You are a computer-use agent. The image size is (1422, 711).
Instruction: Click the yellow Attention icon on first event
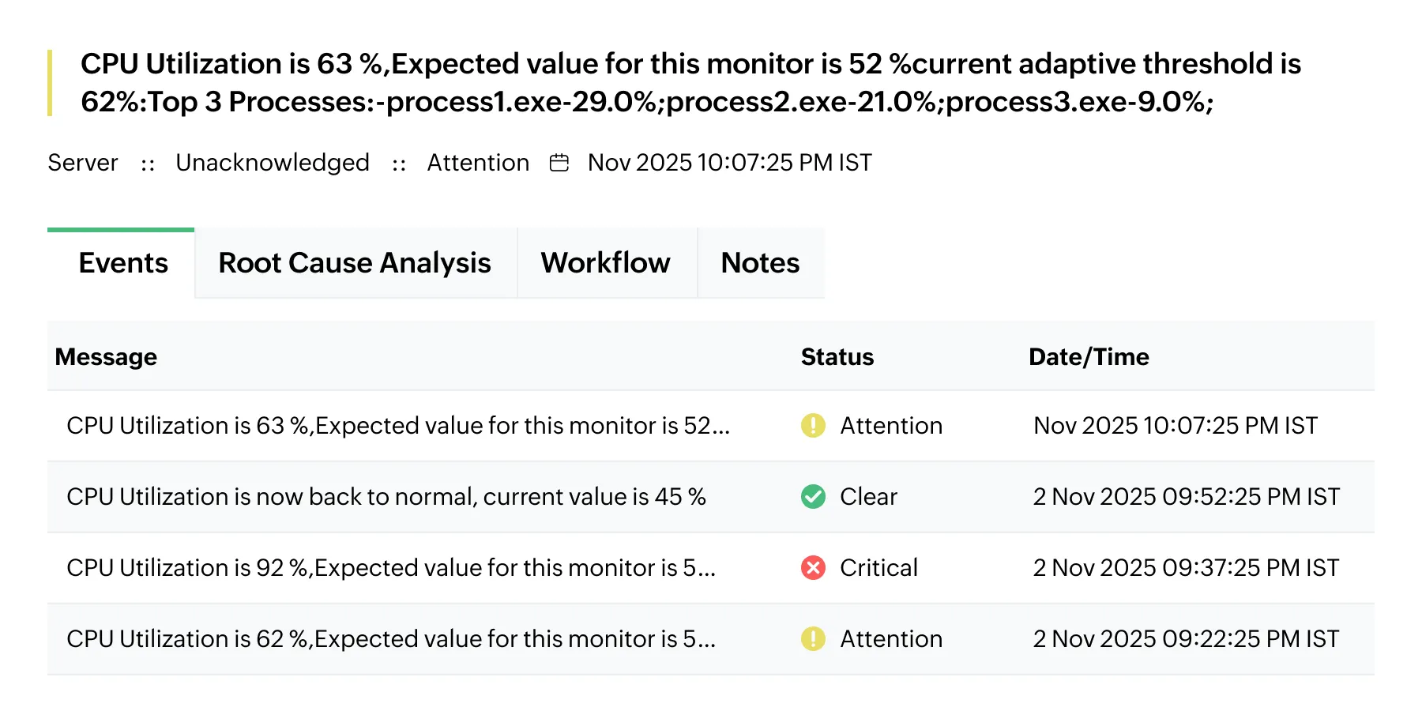click(813, 425)
